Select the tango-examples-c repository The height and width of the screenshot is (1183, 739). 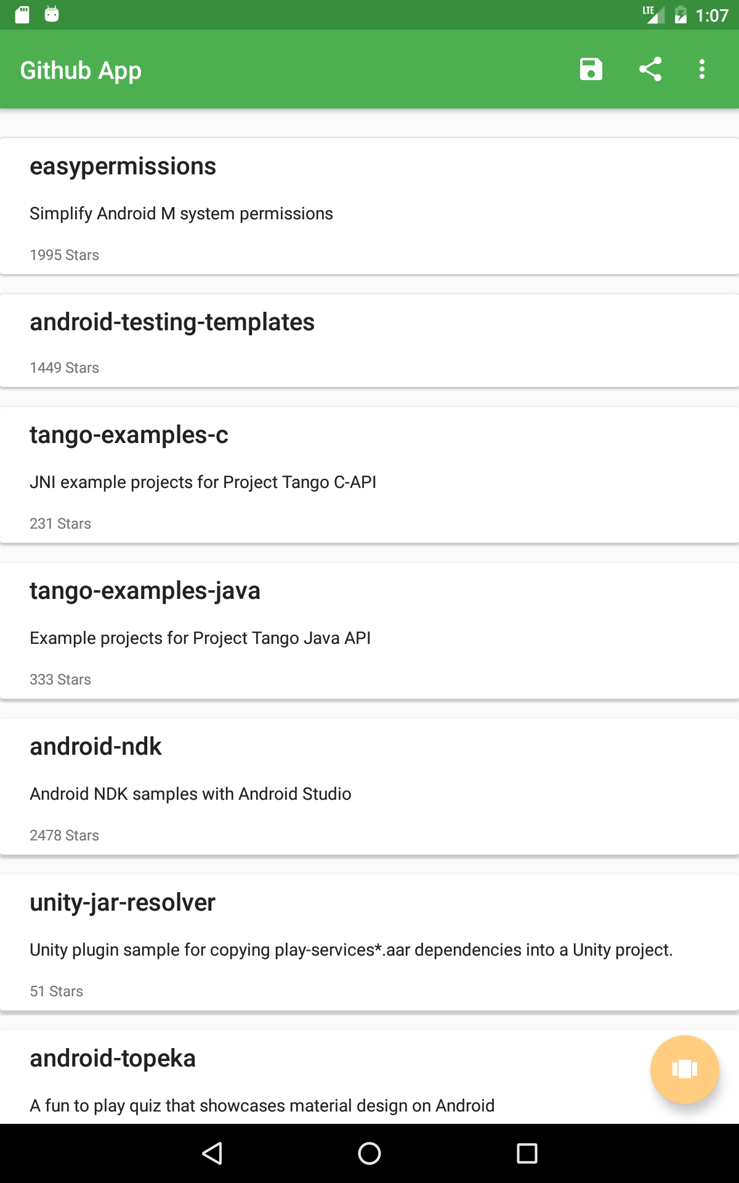pyautogui.click(x=369, y=475)
